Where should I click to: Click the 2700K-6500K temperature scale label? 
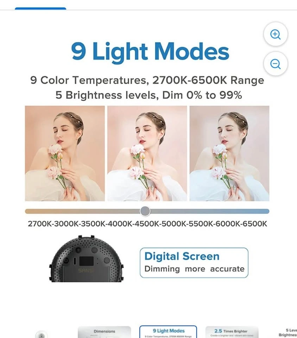pos(147,224)
